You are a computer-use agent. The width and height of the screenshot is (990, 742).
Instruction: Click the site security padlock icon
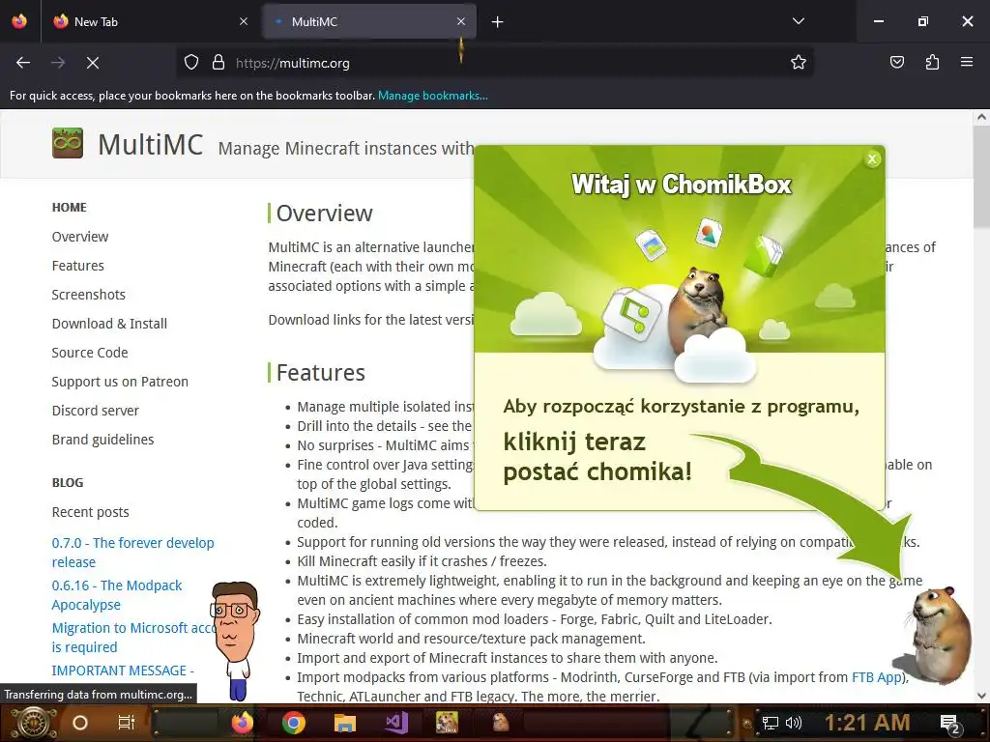click(x=218, y=63)
